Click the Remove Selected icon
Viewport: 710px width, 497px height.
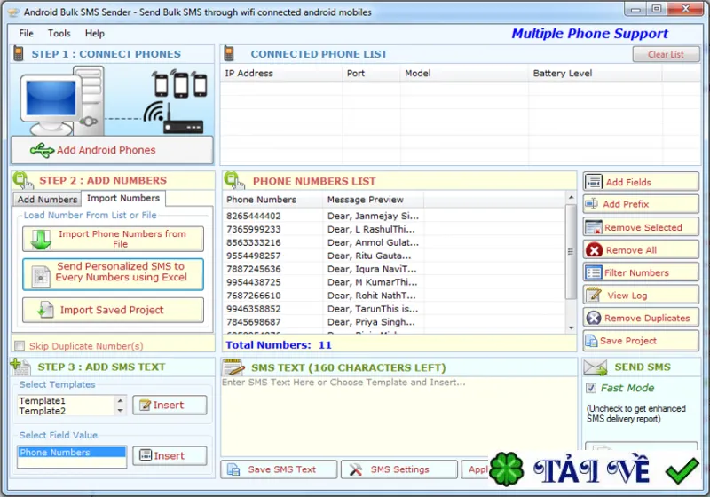pos(593,227)
